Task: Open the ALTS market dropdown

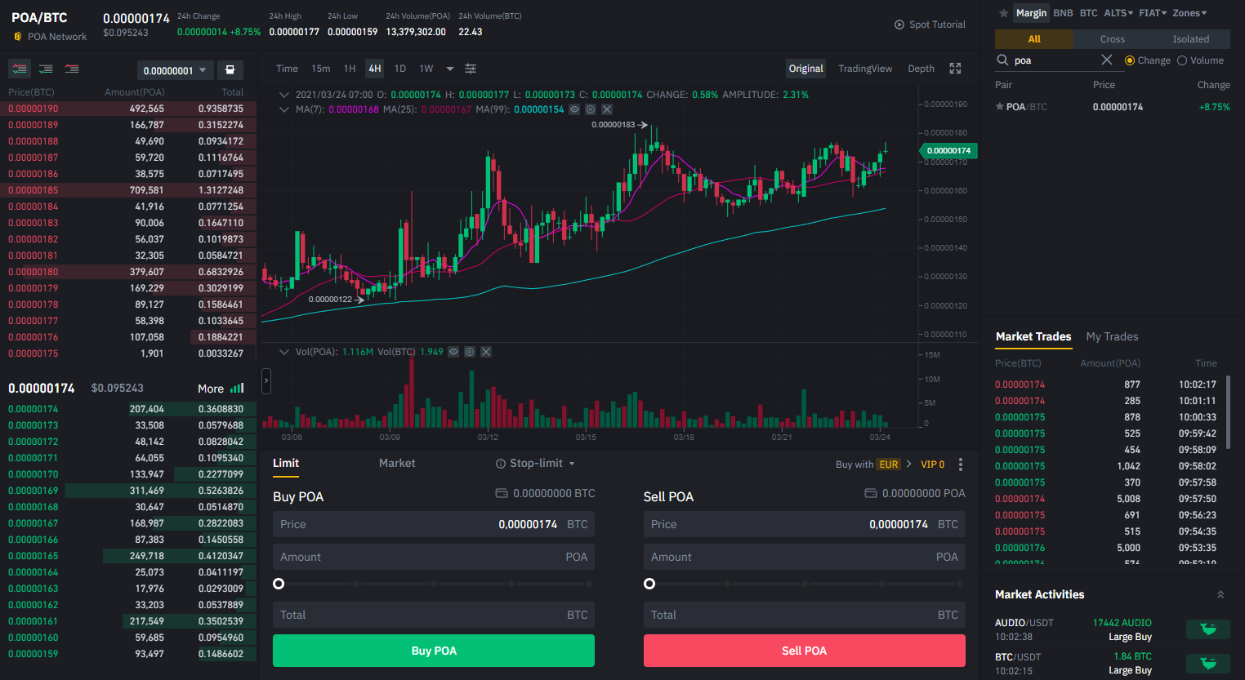Action: coord(1118,13)
